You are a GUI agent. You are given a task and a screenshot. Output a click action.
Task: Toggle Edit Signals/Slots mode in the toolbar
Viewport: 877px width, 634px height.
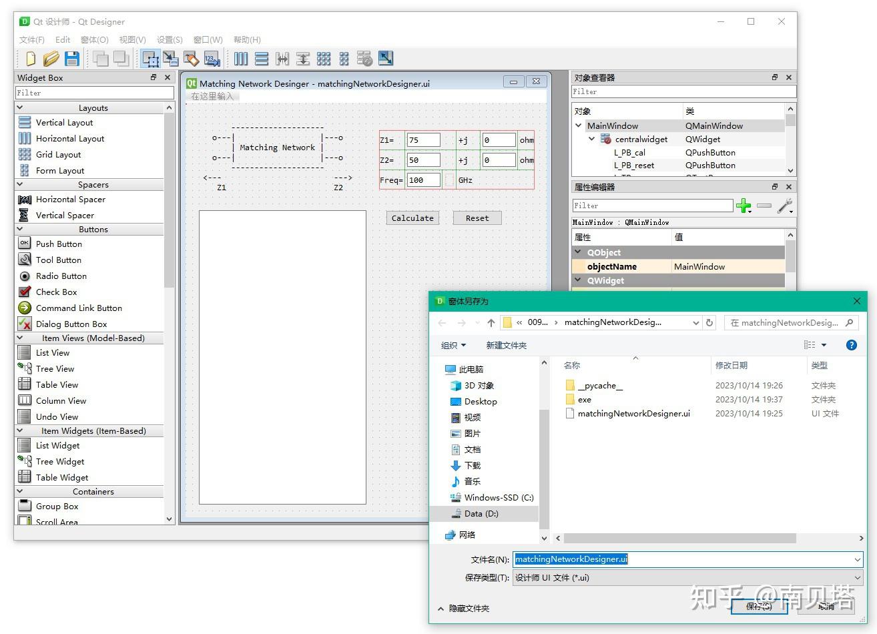[171, 59]
